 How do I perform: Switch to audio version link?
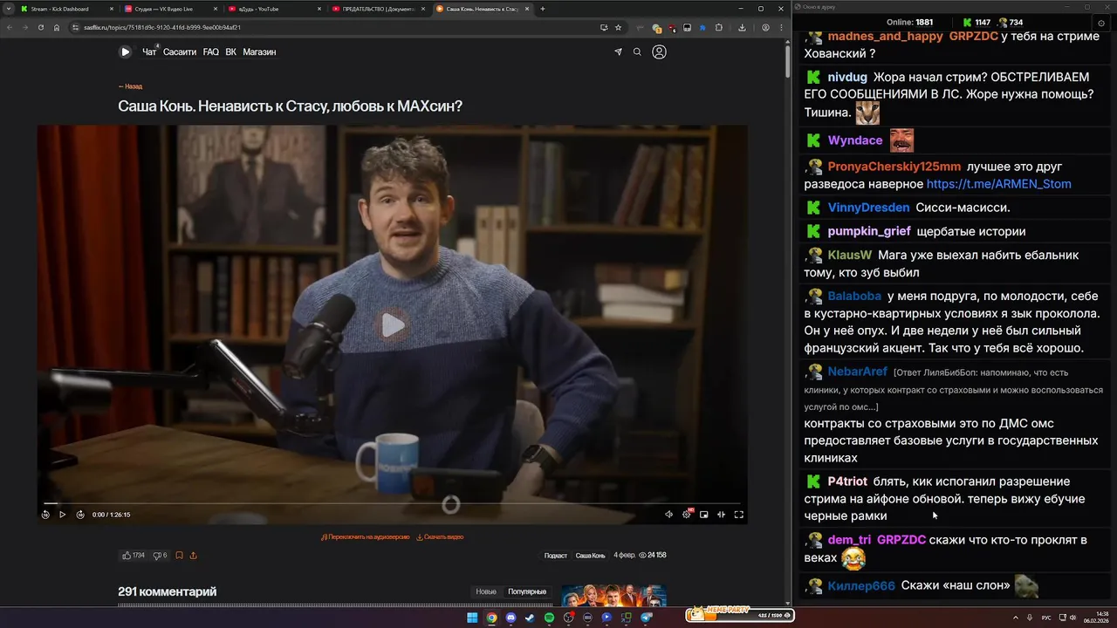pyautogui.click(x=365, y=537)
